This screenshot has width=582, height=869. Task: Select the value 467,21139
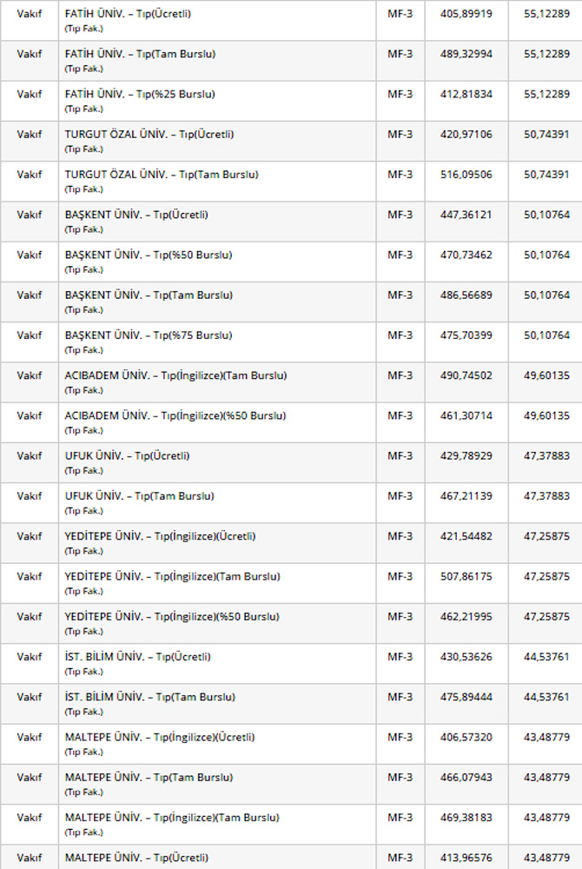[x=466, y=495]
